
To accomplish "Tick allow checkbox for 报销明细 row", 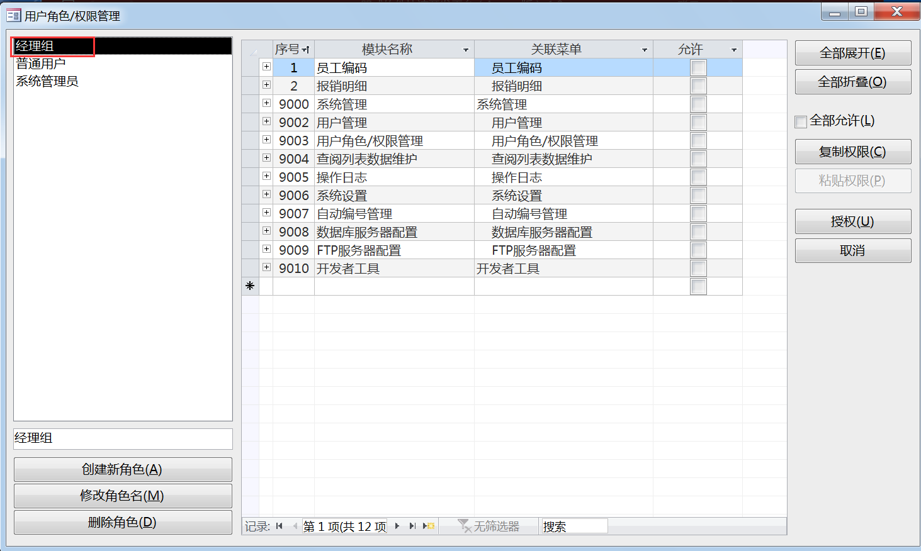I will 698,86.
